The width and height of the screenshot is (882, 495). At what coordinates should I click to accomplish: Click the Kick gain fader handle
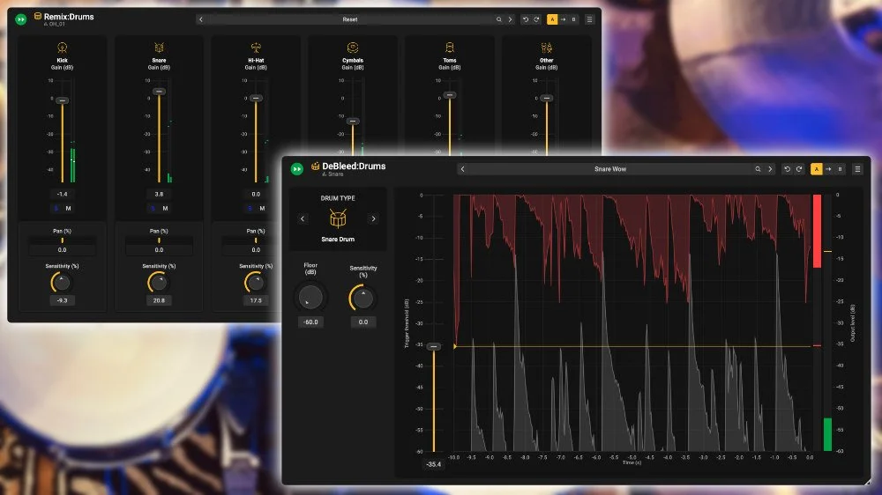point(63,100)
